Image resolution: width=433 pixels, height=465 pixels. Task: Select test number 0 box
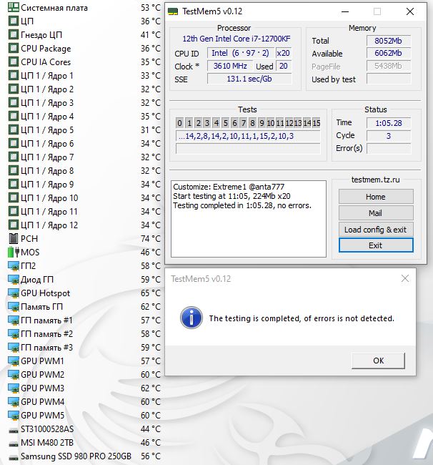pyautogui.click(x=179, y=123)
